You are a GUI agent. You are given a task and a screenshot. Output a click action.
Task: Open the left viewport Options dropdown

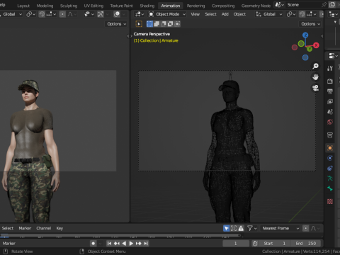click(x=116, y=24)
